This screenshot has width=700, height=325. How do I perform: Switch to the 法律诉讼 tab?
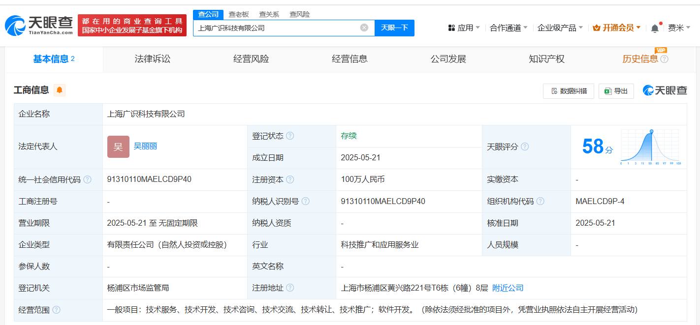(153, 59)
